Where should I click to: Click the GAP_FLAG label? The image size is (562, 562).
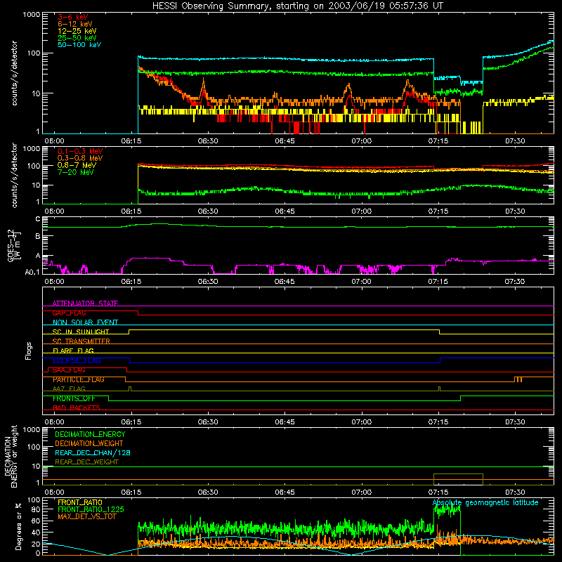coord(69,313)
